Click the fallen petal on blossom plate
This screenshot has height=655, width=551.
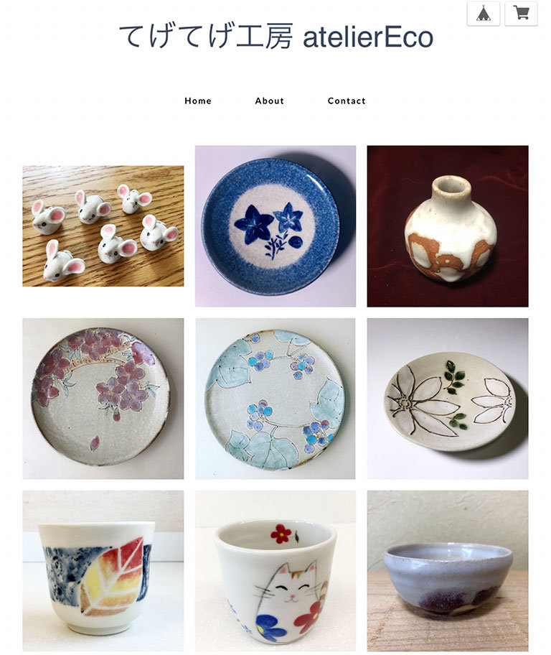click(x=95, y=443)
